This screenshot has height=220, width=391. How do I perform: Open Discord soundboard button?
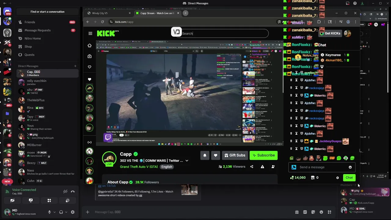[68, 200]
